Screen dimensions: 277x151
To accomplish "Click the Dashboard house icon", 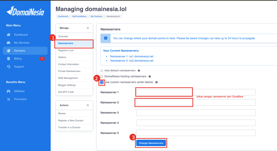I will (x=8, y=35).
